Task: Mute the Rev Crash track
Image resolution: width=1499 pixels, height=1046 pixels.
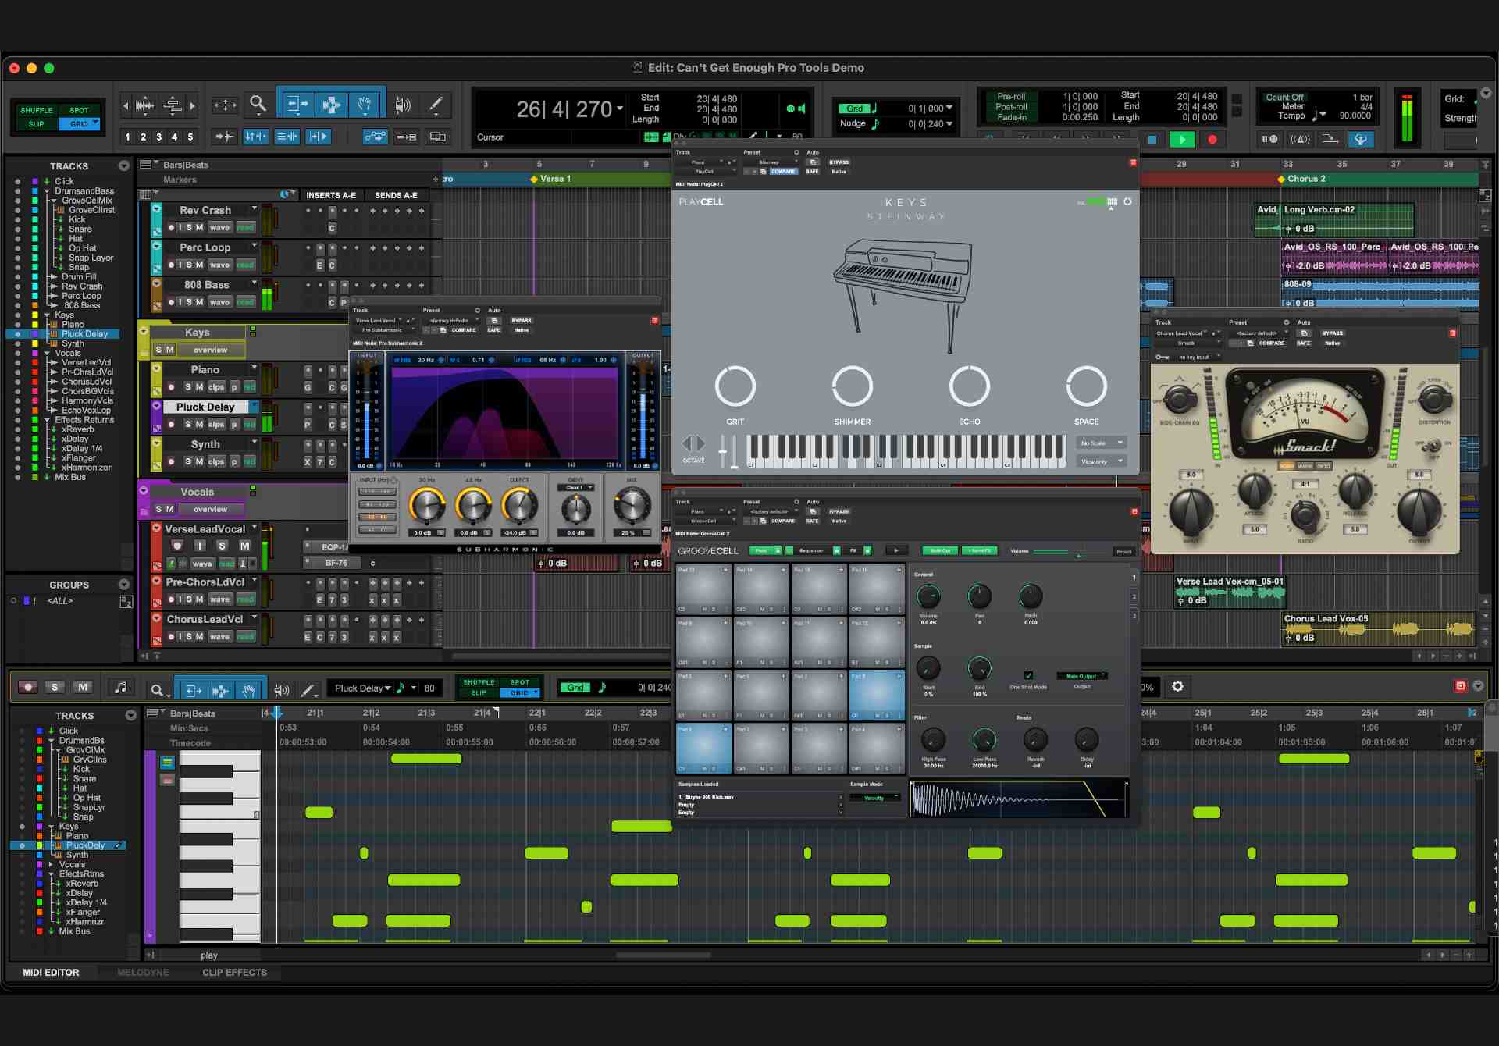Action: coord(199,227)
